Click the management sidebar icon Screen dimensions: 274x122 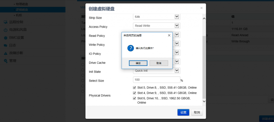(5, 61)
